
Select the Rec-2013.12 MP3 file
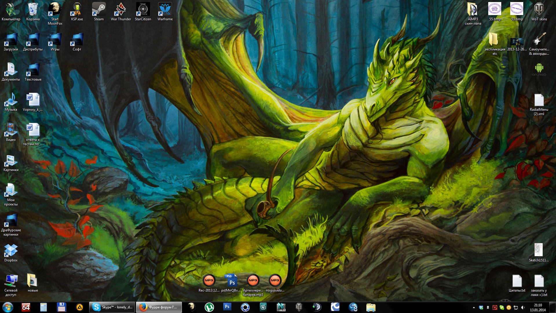(x=209, y=283)
